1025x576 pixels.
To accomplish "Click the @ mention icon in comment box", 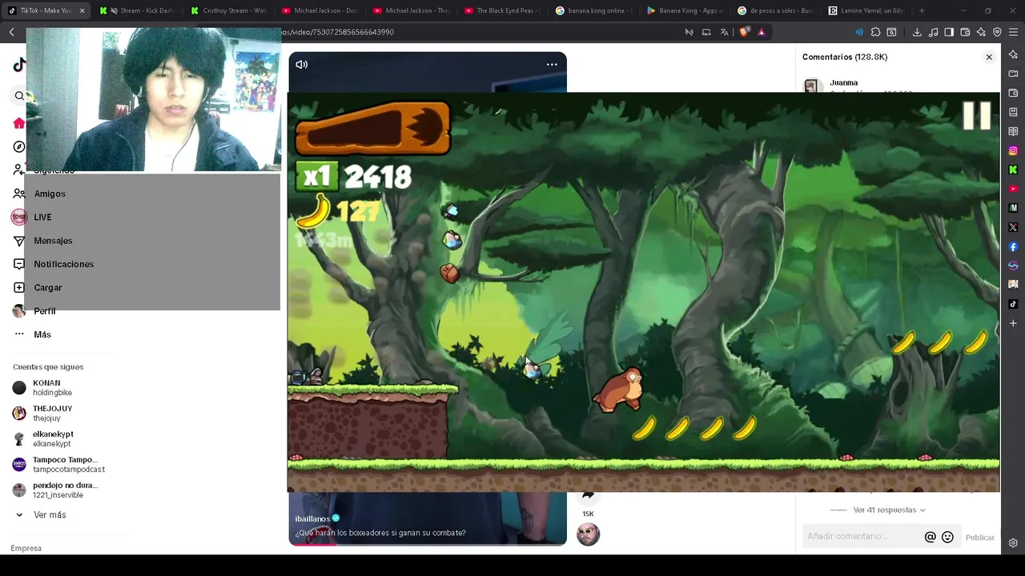I will point(930,537).
